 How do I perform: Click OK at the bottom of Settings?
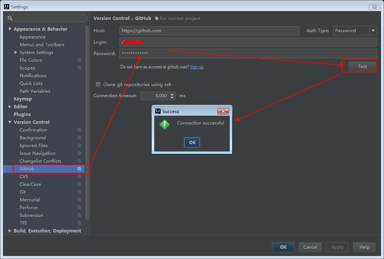click(x=283, y=247)
